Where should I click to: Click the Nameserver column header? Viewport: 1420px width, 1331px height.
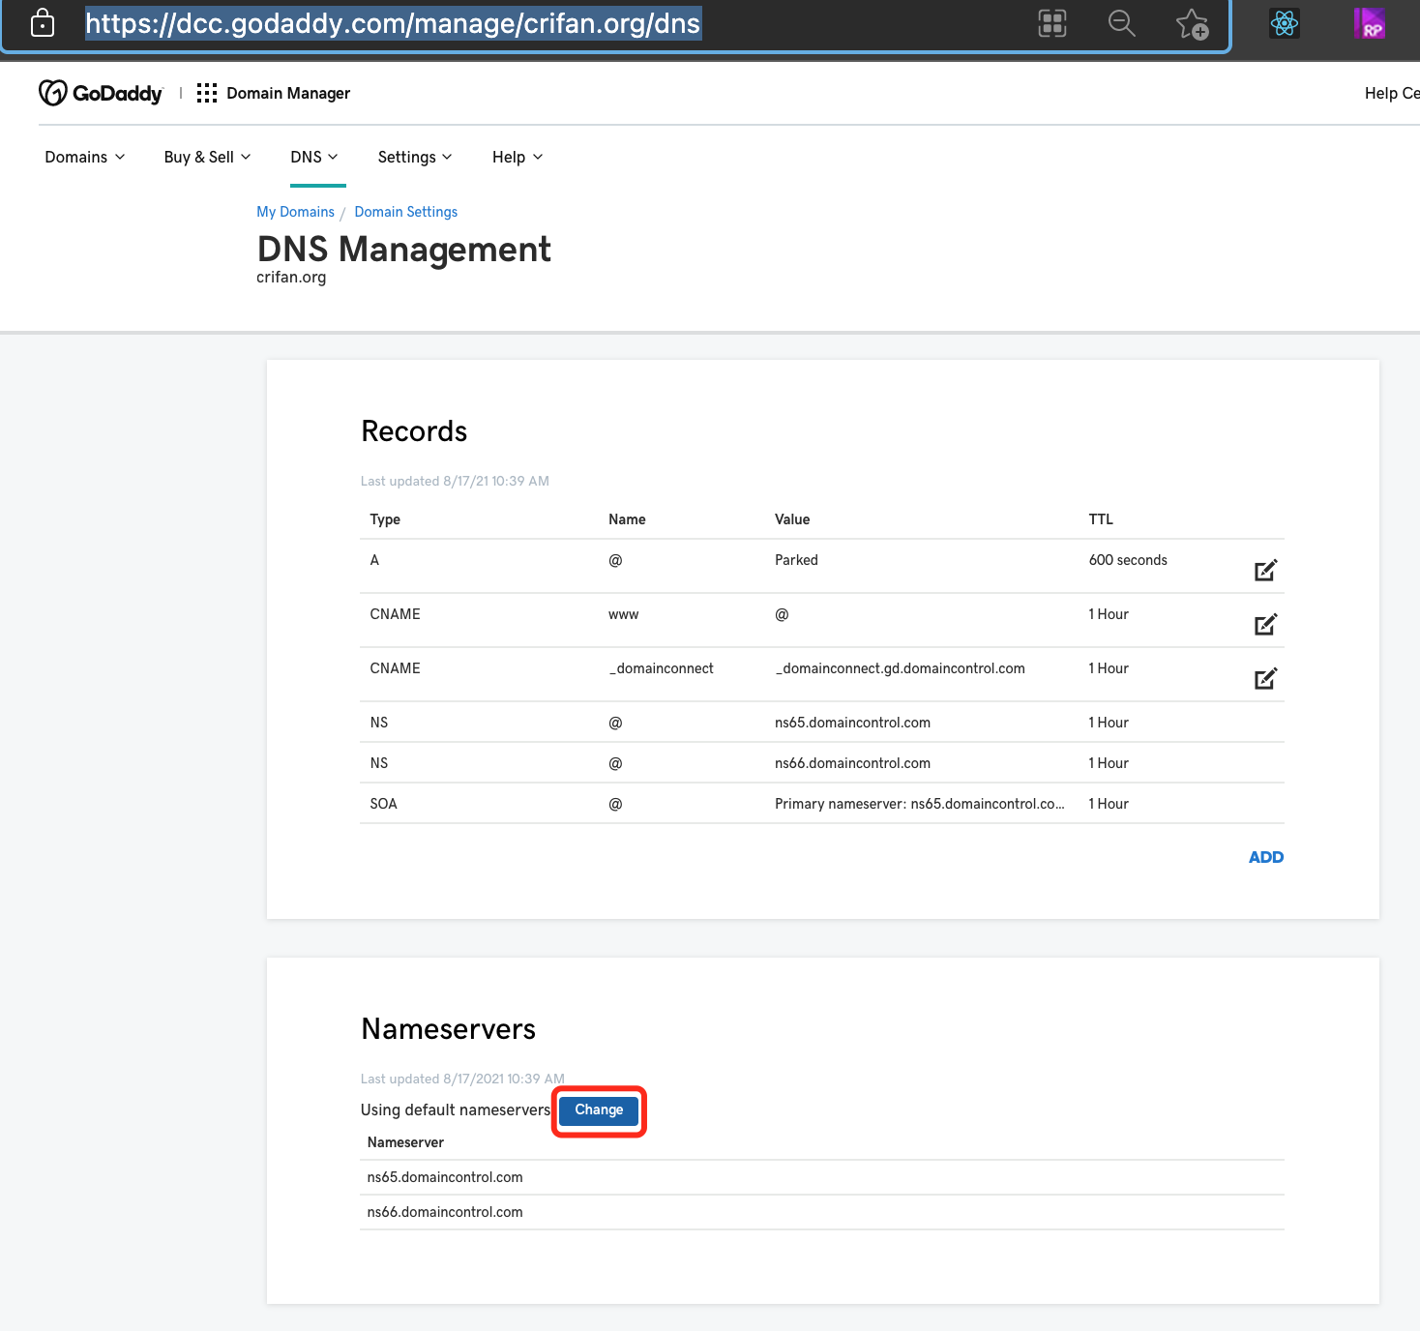[405, 1142]
